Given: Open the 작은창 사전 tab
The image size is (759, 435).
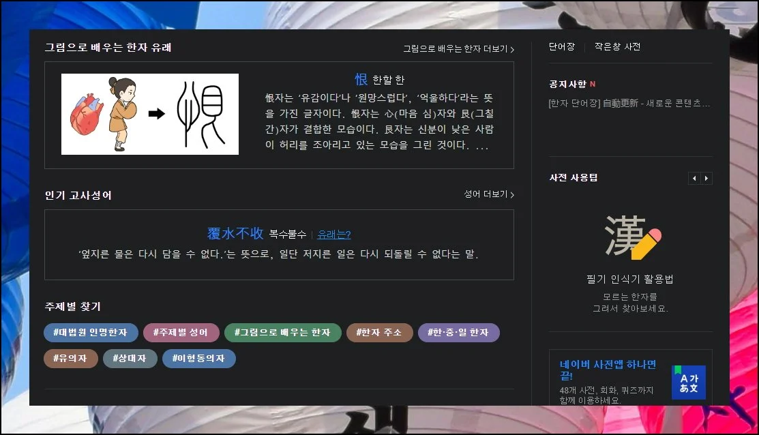Looking at the screenshot, I should pos(617,47).
